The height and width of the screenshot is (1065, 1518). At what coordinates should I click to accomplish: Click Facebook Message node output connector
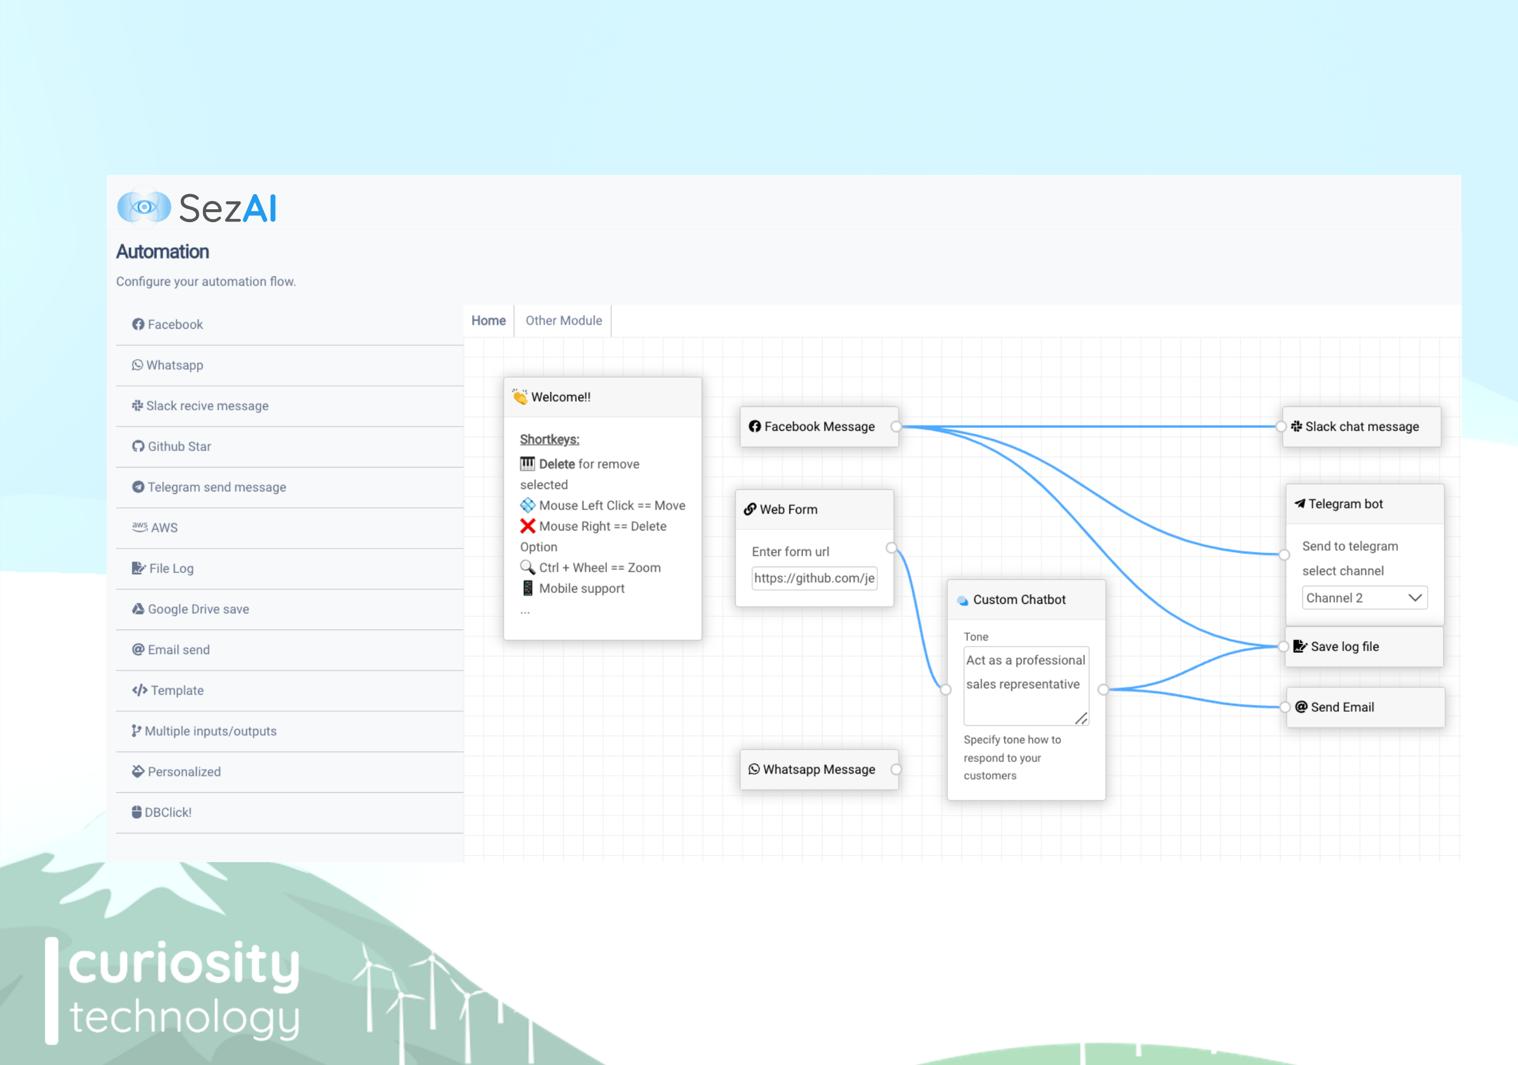click(896, 426)
